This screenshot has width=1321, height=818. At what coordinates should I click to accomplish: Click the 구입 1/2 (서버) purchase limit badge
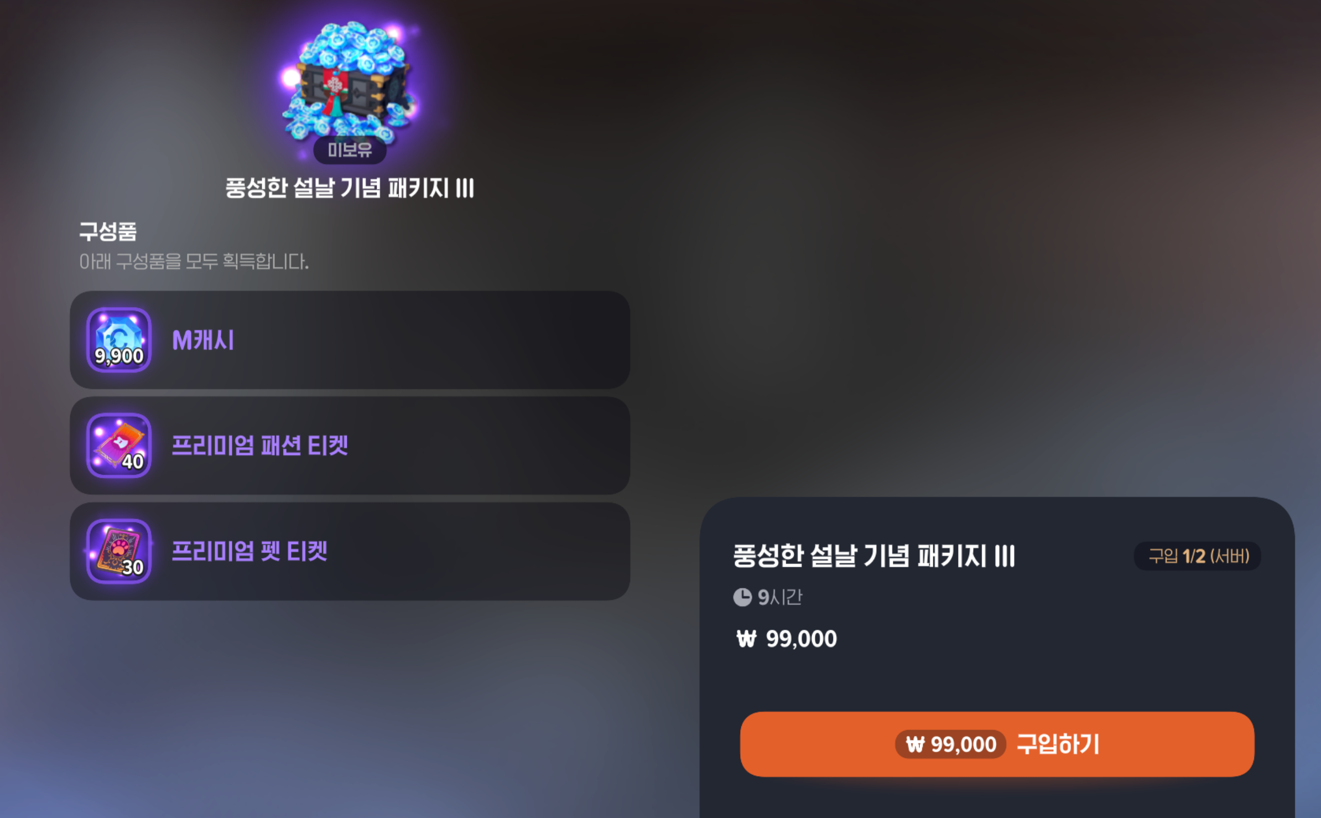[1198, 556]
